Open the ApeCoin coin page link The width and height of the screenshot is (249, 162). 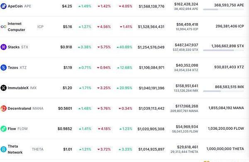pyautogui.click(x=20, y=6)
